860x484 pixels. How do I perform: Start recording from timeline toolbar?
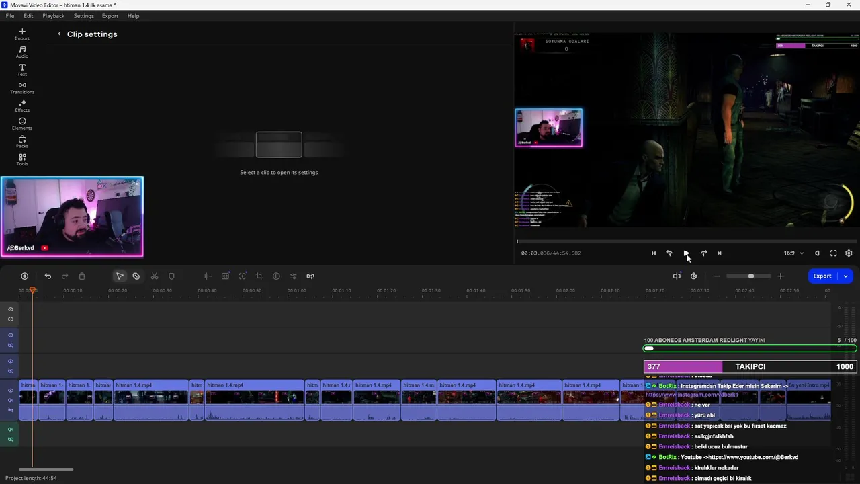(25, 276)
